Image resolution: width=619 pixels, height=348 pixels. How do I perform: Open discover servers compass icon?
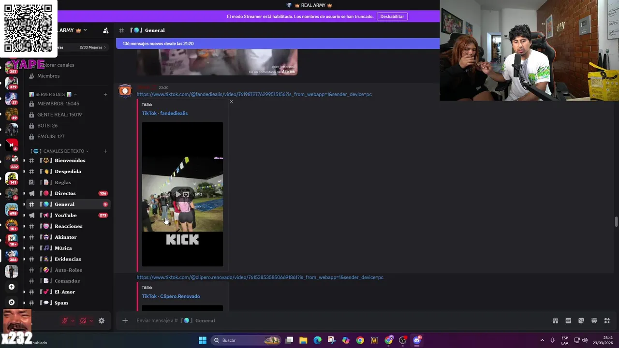coord(12,302)
